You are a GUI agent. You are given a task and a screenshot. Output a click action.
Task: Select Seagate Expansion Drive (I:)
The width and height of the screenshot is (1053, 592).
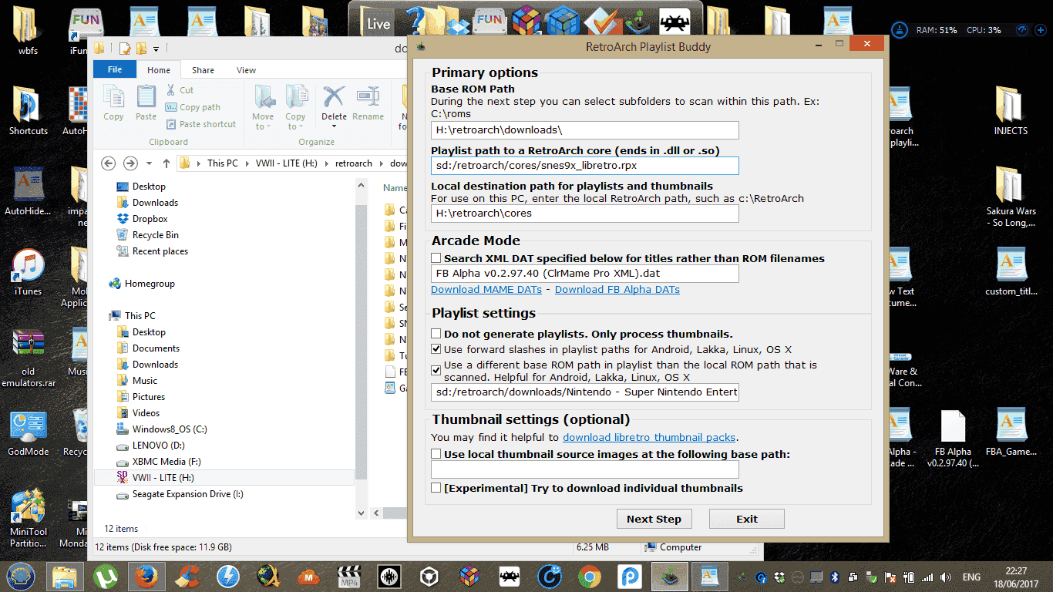pos(187,494)
